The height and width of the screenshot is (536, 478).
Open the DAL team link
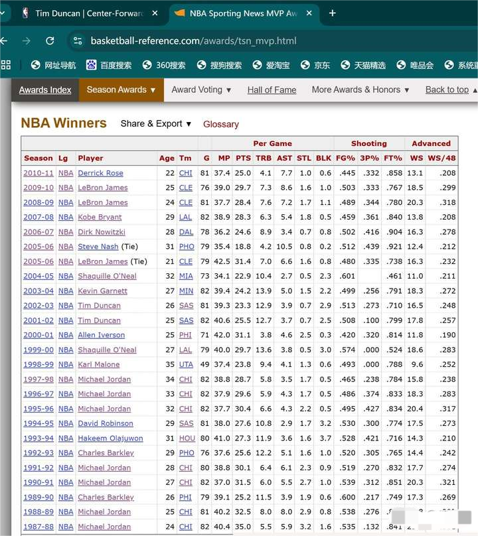186,232
